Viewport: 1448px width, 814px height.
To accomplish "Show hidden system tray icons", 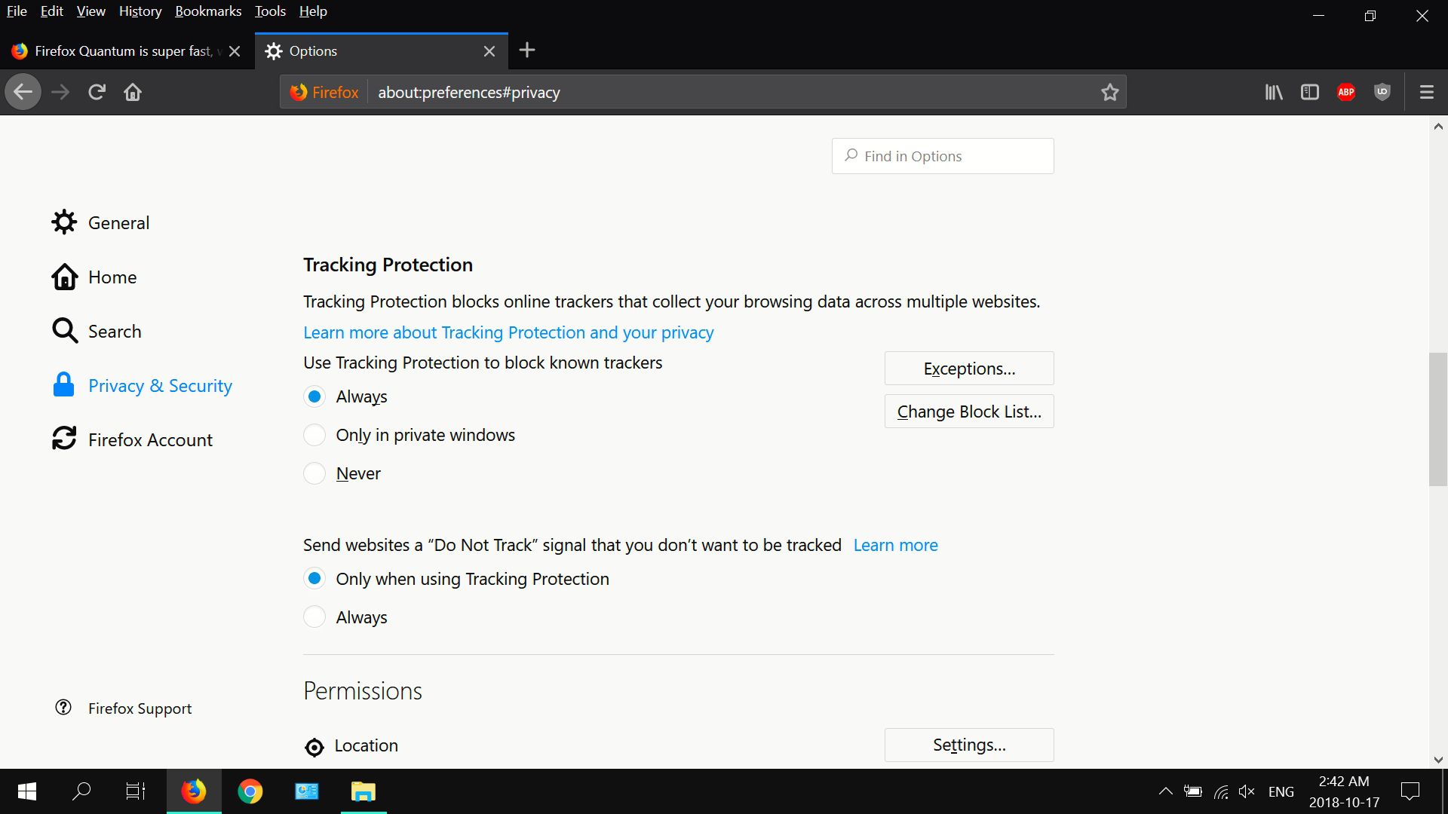I will click(x=1165, y=791).
